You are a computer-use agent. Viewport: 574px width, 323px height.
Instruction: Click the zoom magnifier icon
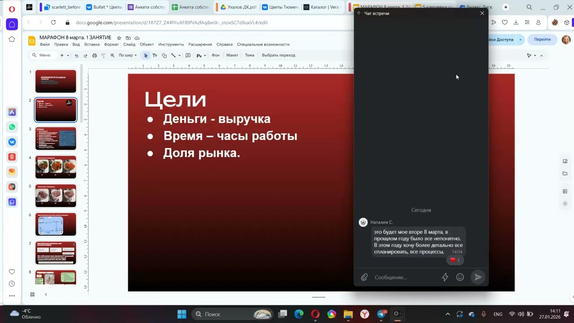[x=113, y=56]
